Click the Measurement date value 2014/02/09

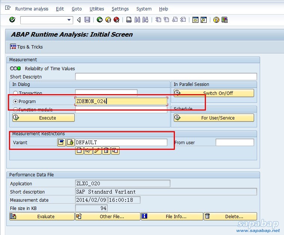(x=91, y=200)
